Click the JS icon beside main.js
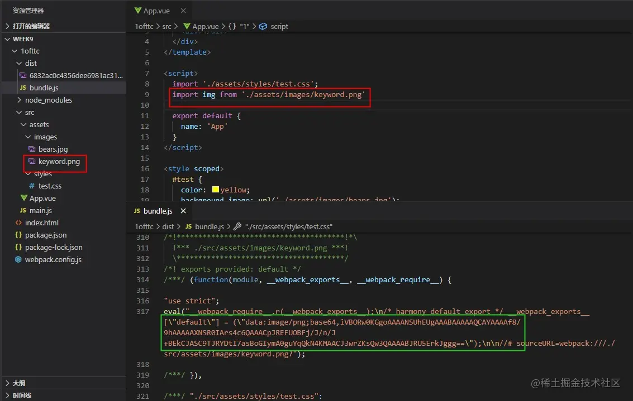 point(23,210)
